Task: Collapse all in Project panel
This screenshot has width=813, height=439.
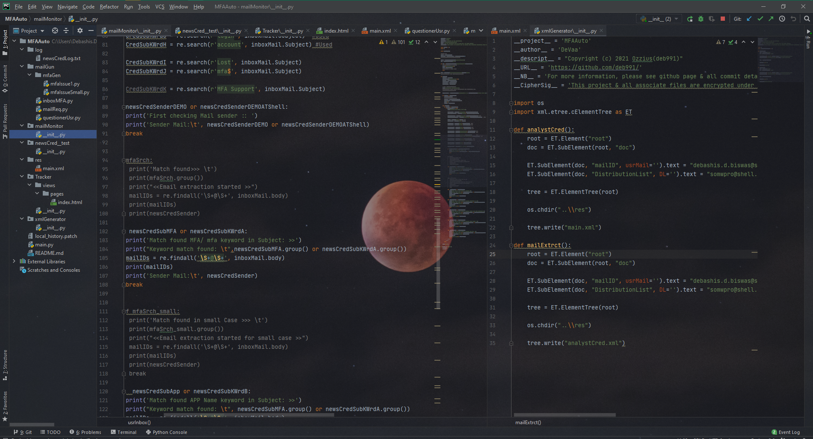Action: point(66,30)
